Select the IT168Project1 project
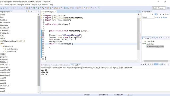Image resolution: width=170 pixels, height=96 pixels. pyautogui.click(x=5, y=30)
